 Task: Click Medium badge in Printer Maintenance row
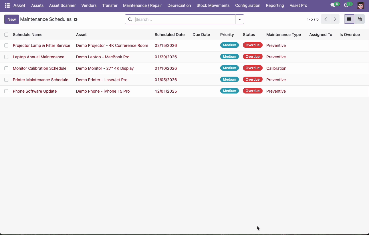229,79
